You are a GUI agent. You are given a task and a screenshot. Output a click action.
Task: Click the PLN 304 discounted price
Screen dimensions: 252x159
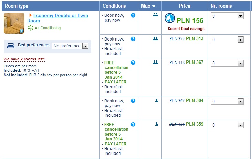tap(195, 100)
